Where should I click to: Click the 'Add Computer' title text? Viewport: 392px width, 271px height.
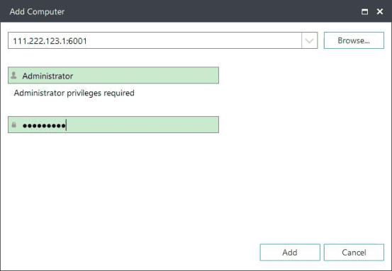37,12
